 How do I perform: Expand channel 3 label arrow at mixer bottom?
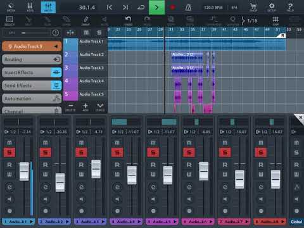(103, 222)
